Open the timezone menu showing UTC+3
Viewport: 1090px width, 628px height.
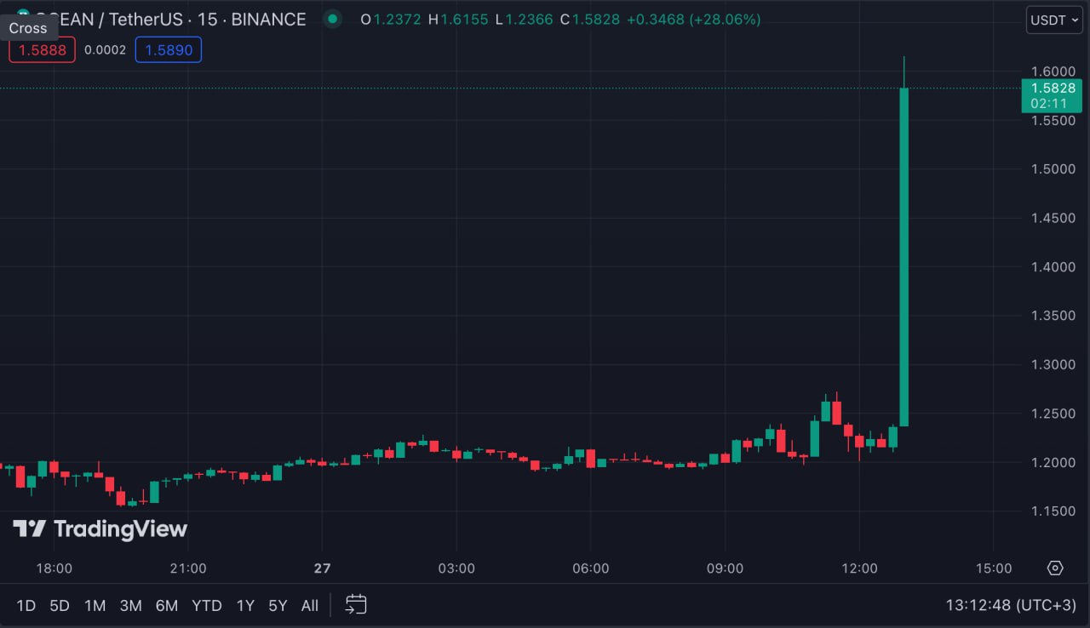[1011, 605]
